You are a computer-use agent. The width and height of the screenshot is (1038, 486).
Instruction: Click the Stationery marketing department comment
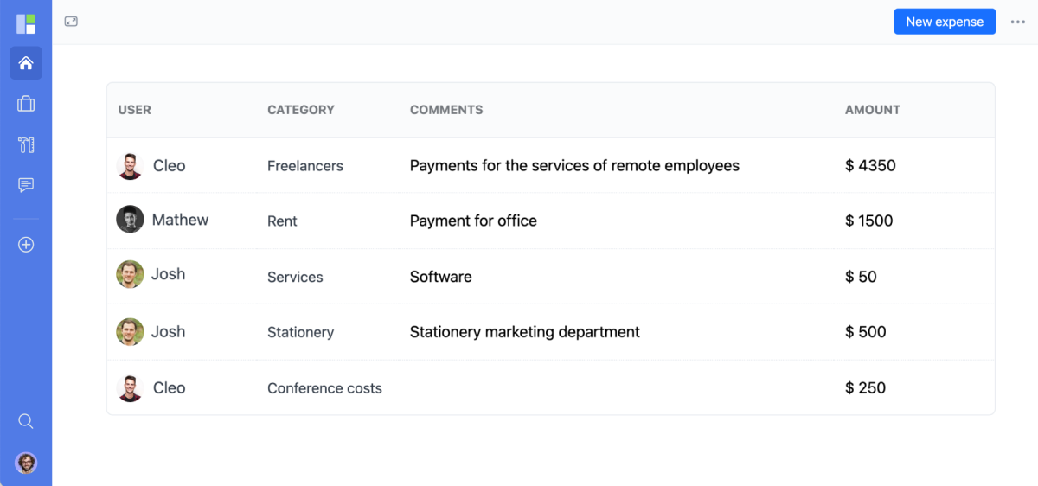pyautogui.click(x=525, y=332)
